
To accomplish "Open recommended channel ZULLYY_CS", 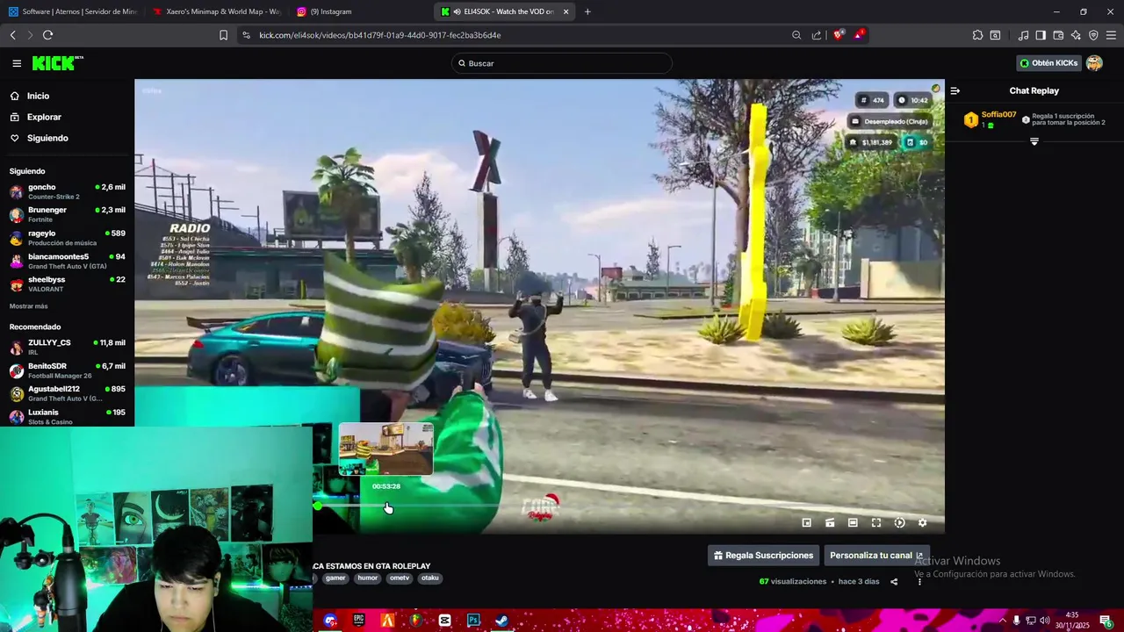I will point(67,347).
